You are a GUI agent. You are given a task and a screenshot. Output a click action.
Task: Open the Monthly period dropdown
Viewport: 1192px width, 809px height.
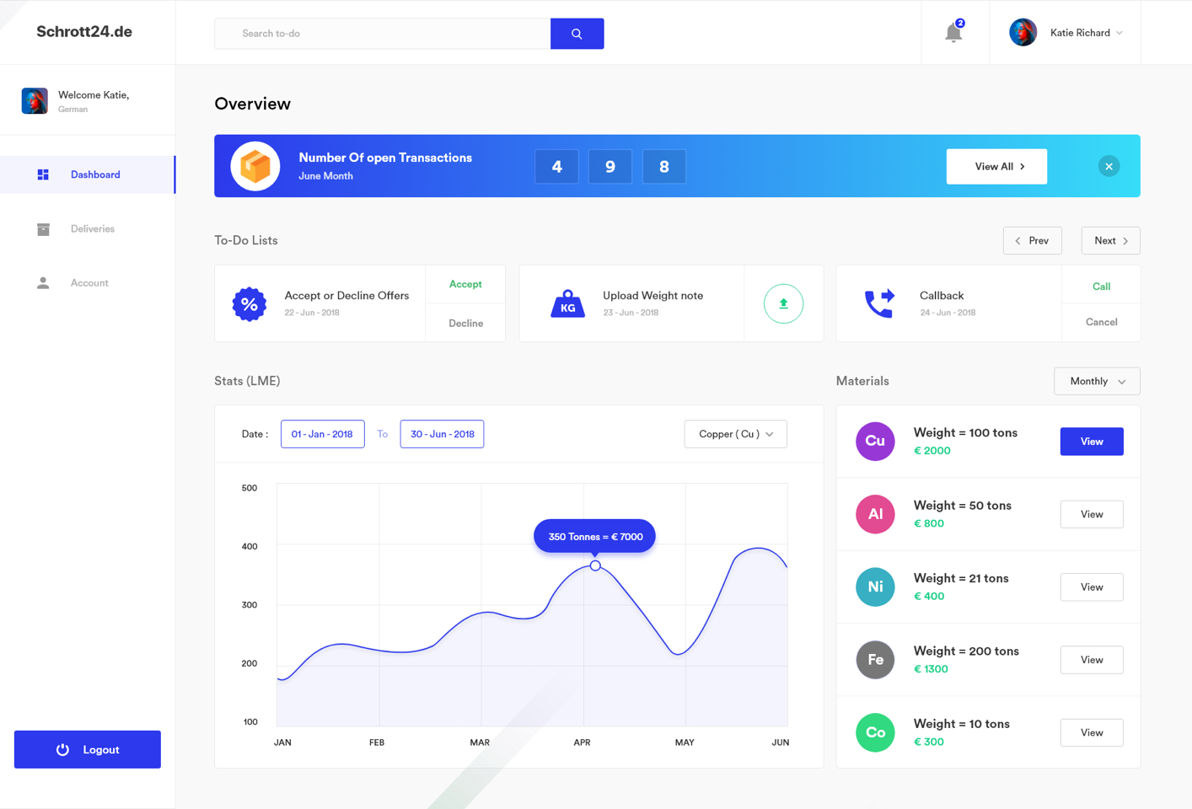[1097, 381]
